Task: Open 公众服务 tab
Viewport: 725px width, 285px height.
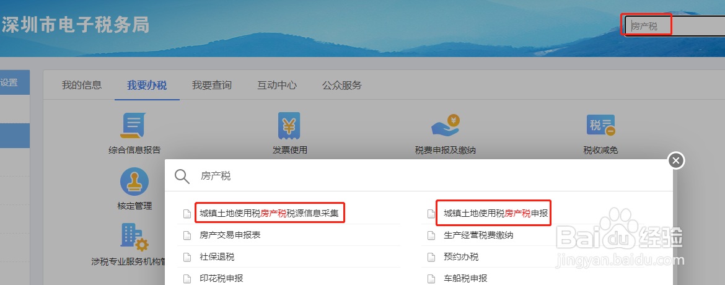Action: click(x=342, y=85)
